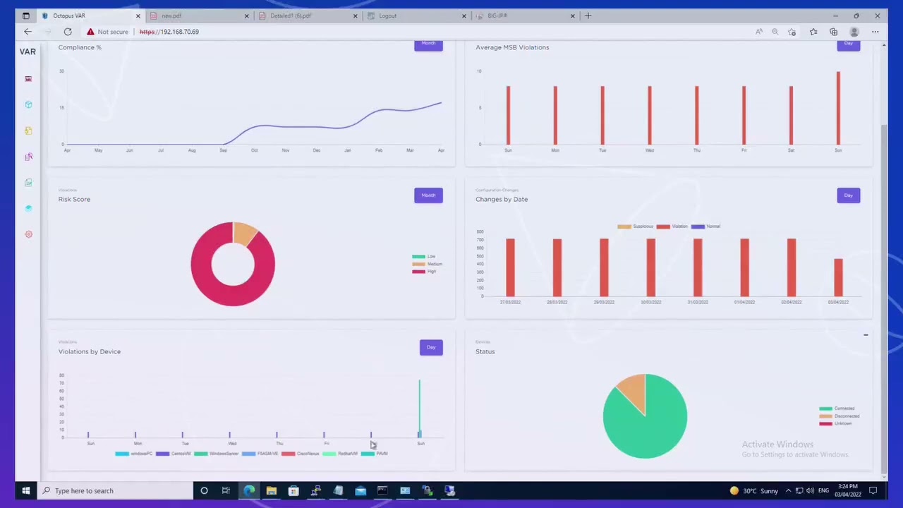This screenshot has height=508, width=903.
Task: Toggle WindowsServer series in Violations legend
Action: coord(216,454)
